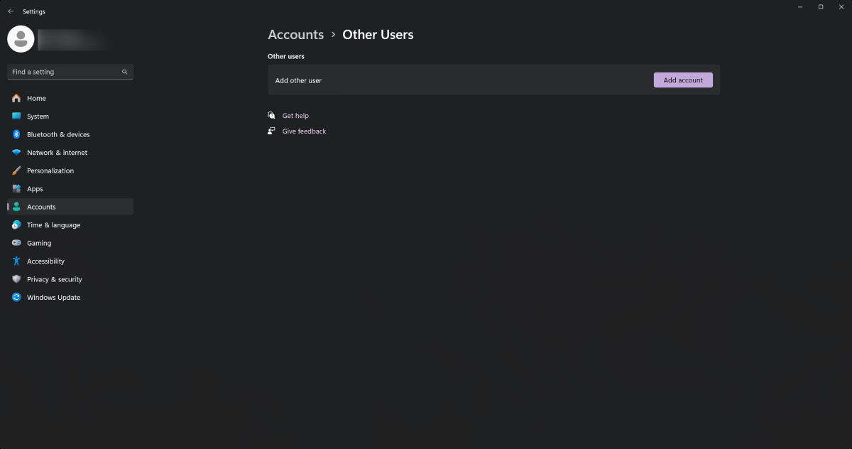Viewport: 852px width, 449px height.
Task: Open Bluetooth & devices settings
Action: (x=16, y=134)
